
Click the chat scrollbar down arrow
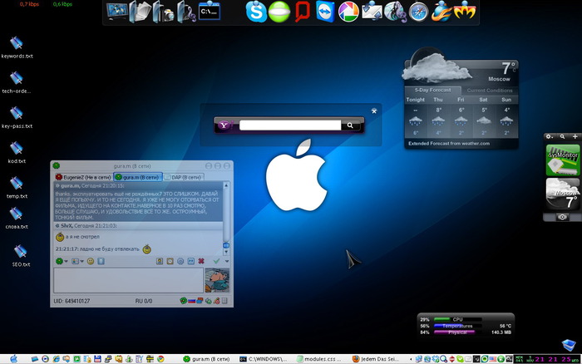226,252
